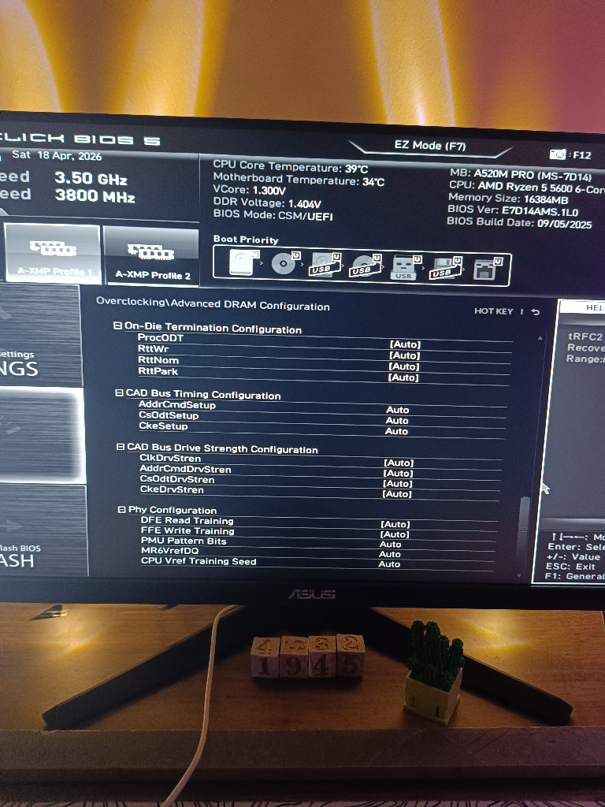Select the ProcODT setting row label
The image size is (605, 807).
pos(161,337)
